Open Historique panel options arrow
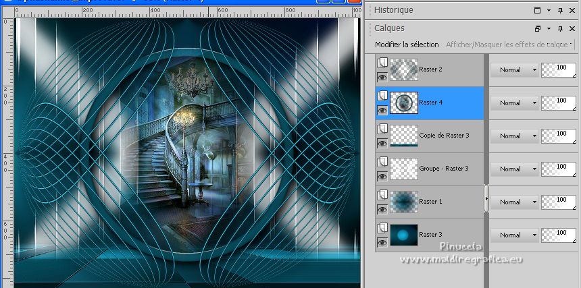The height and width of the screenshot is (288, 581). point(549,11)
